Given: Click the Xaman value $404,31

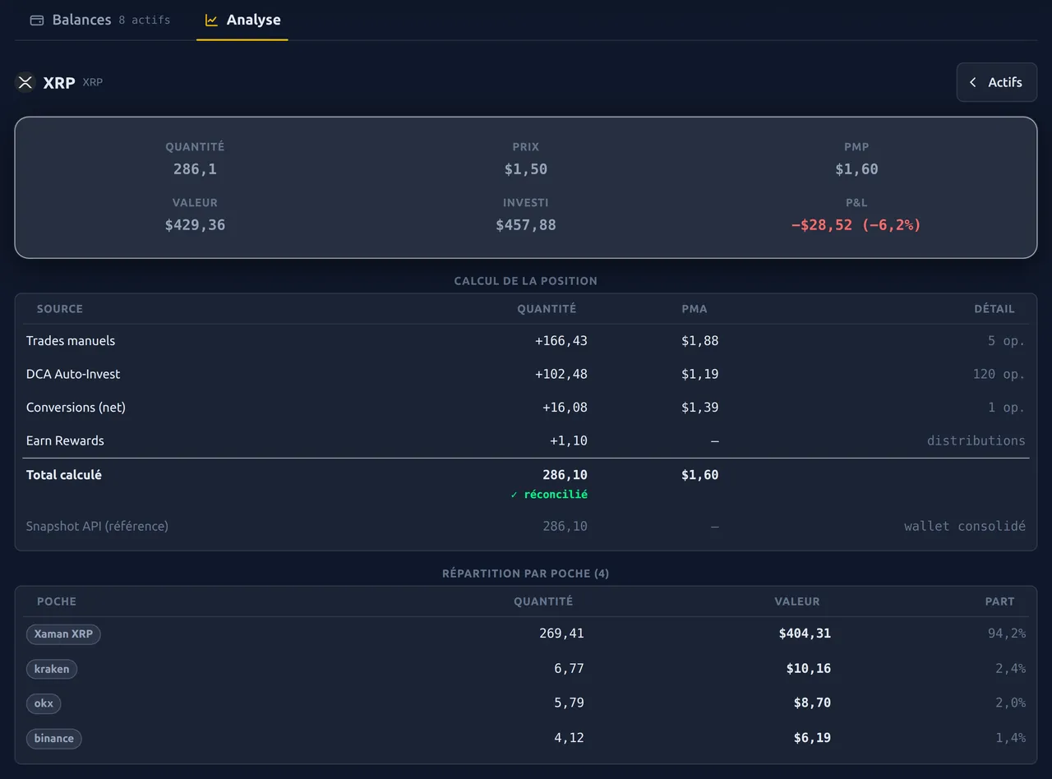Looking at the screenshot, I should pos(805,634).
